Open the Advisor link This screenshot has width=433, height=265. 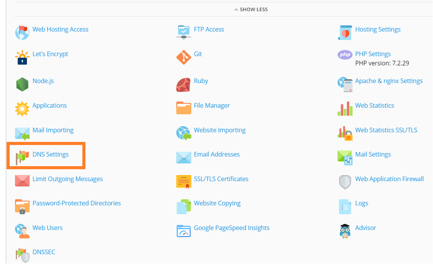pos(365,228)
